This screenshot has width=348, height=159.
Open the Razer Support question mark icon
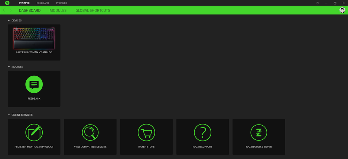coord(202,132)
